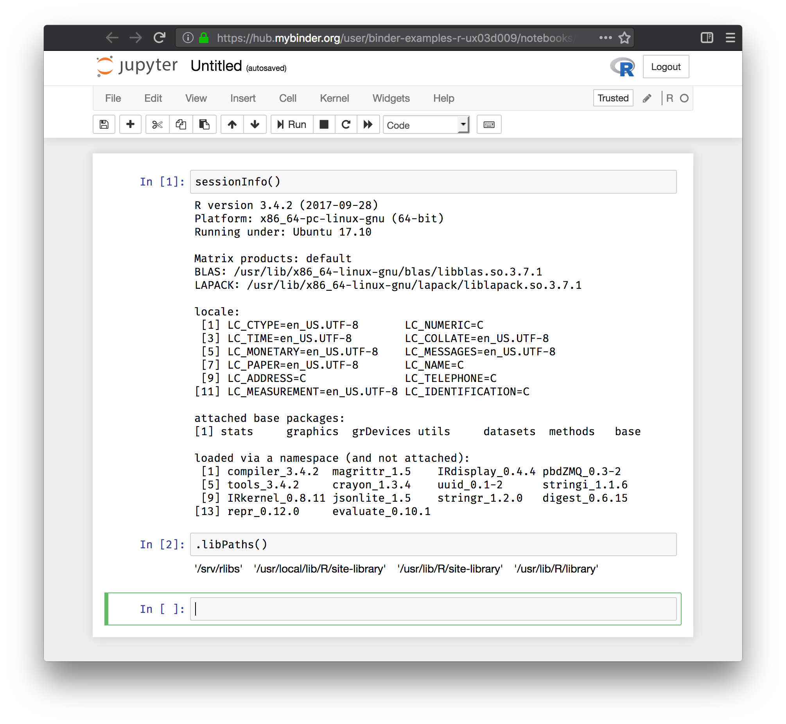Open the command palette keyboard icon
The image size is (786, 724).
489,124
